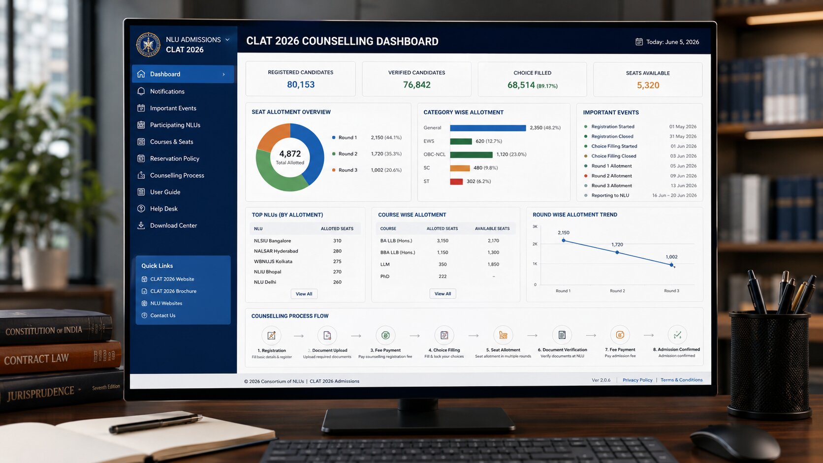Click the calendar icon next to today's date
The image size is (823, 463).
pos(639,42)
